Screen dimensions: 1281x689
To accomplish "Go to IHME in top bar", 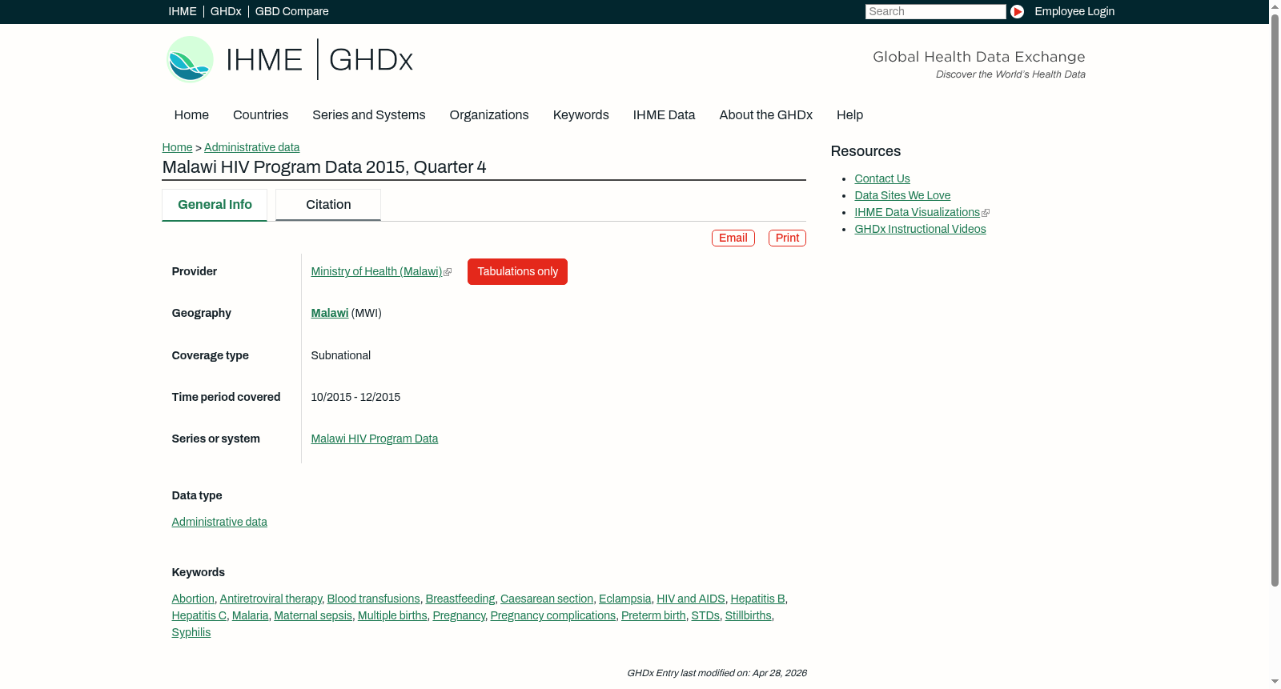I will point(183,11).
